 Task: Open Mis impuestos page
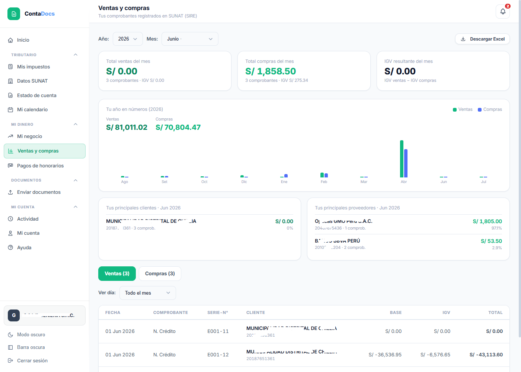click(45, 67)
